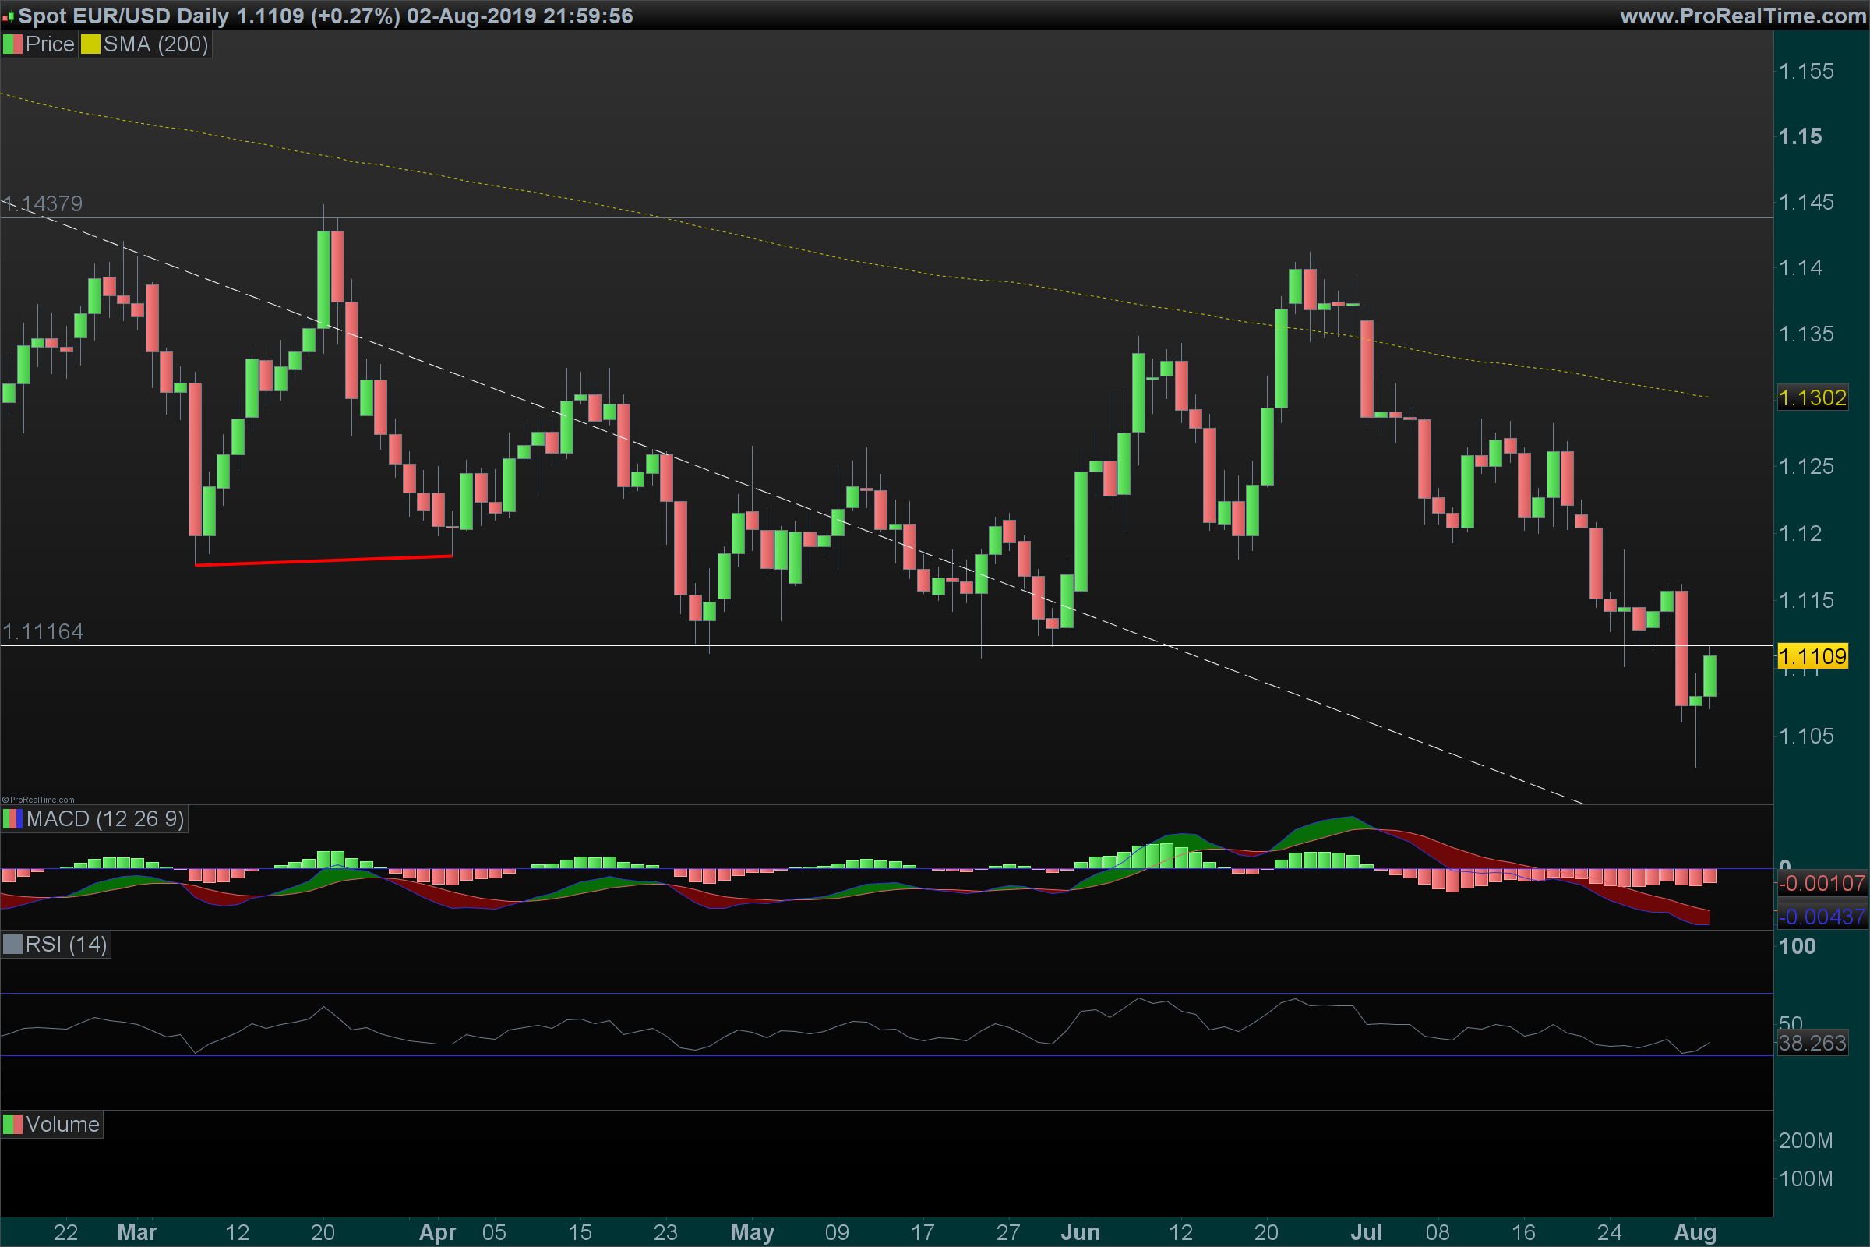Click the 1.1302 SMA value tag
The width and height of the screenshot is (1870, 1247).
[1812, 397]
